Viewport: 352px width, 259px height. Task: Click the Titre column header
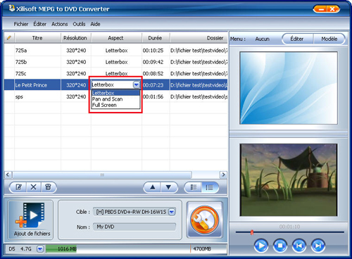click(37, 38)
